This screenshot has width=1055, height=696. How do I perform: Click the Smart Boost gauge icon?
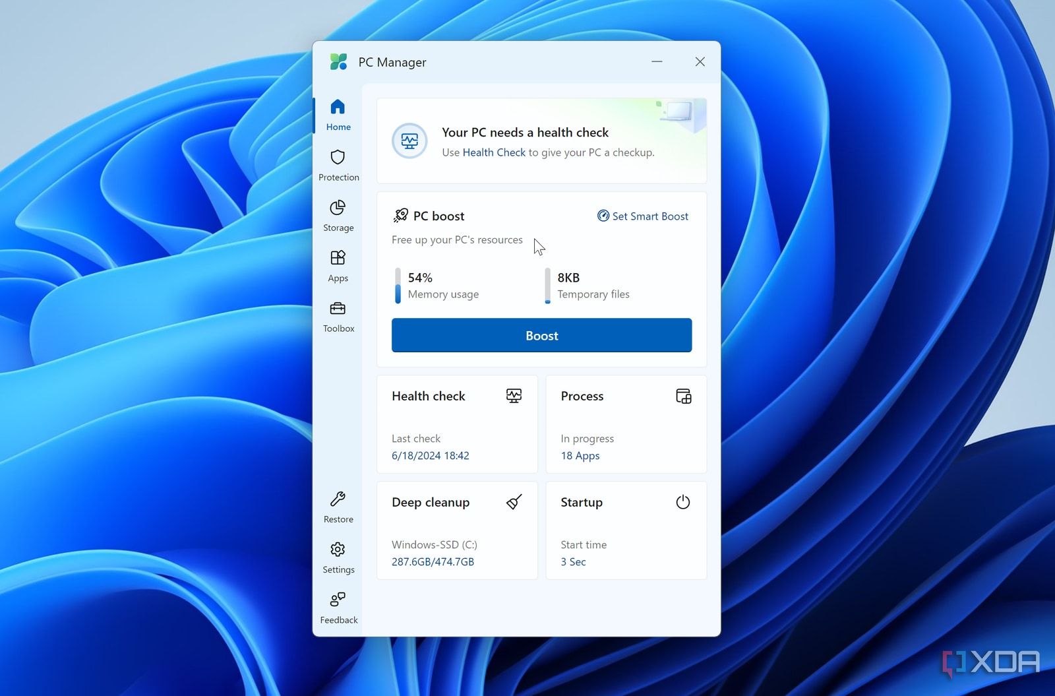pos(603,216)
